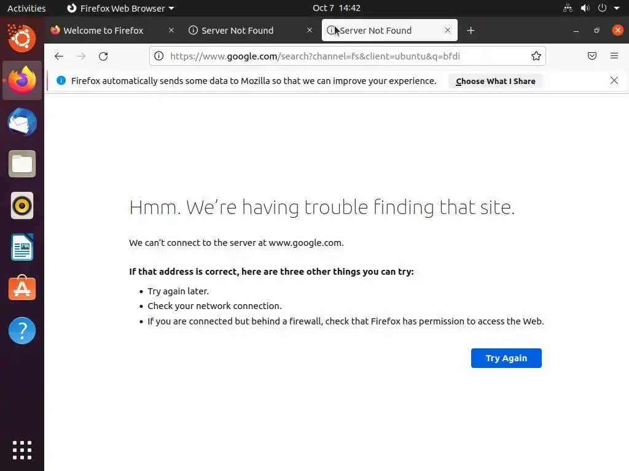Image resolution: width=629 pixels, height=471 pixels.
Task: Click the Firefox data-sharing message text
Action: 254,81
